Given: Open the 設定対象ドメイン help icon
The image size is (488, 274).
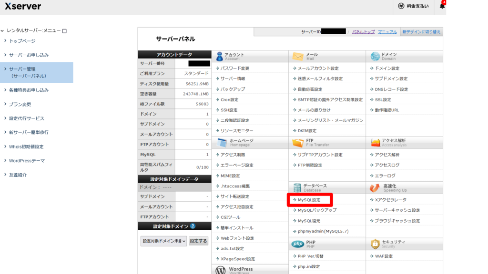Looking at the screenshot, I should (x=193, y=226).
